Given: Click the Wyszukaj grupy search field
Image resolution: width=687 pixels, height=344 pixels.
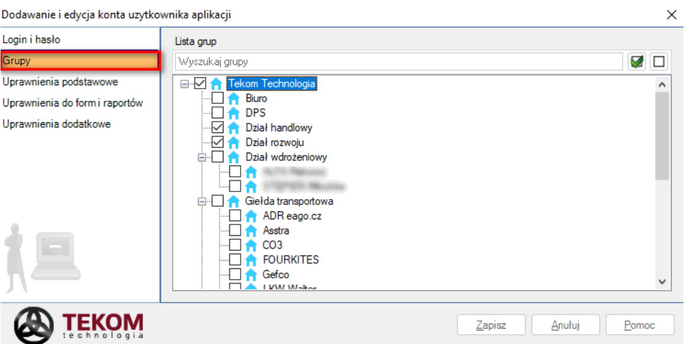Looking at the screenshot, I should tap(398, 62).
